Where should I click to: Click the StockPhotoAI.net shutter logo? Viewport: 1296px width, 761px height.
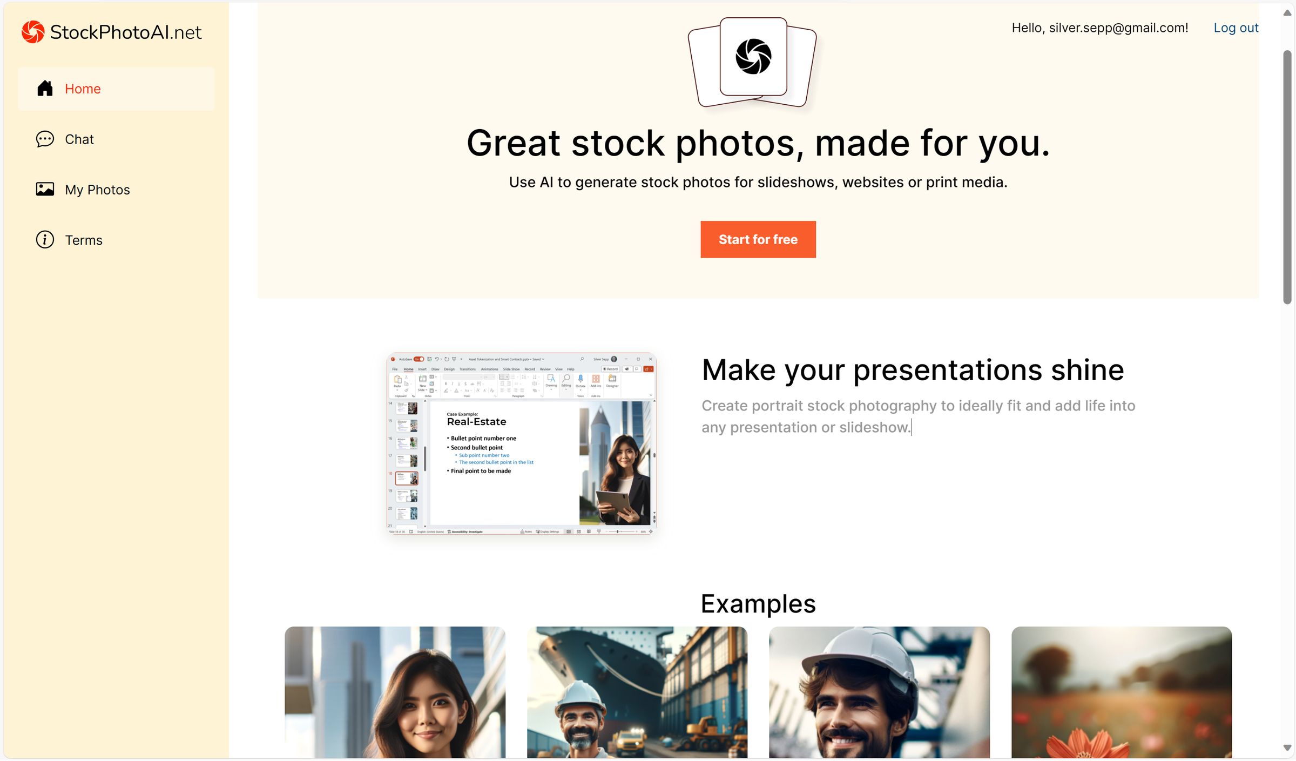click(32, 31)
